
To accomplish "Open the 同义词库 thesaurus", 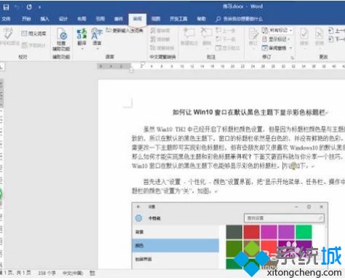I will 33,33.
